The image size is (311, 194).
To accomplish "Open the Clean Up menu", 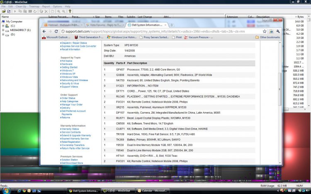I will tap(21, 7).
